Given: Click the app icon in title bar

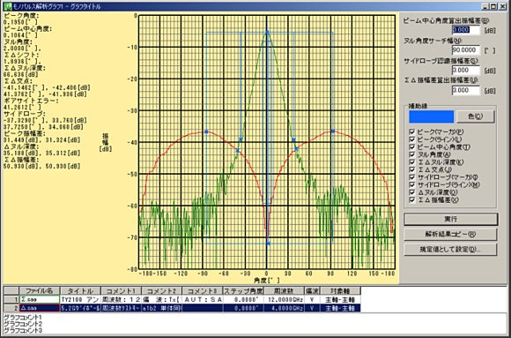Looking at the screenshot, I should tap(7, 6).
